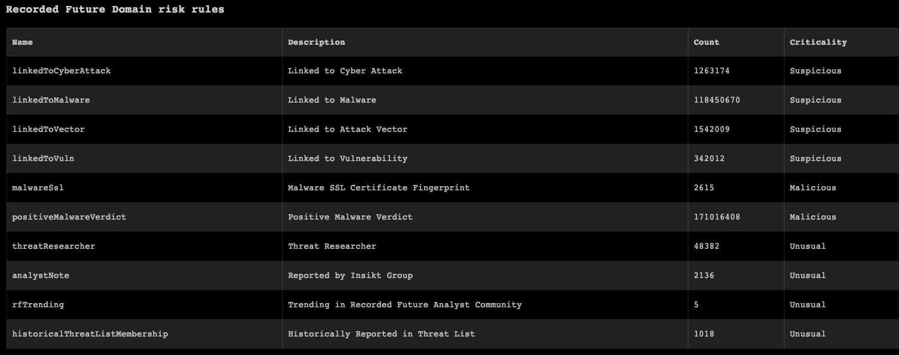
Task: Click the linkedToVuln name cell
Action: point(43,159)
